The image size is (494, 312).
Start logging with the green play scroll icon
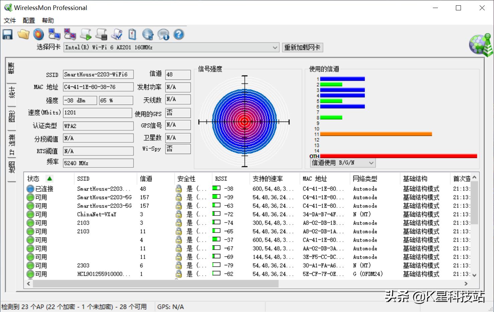pos(85,34)
